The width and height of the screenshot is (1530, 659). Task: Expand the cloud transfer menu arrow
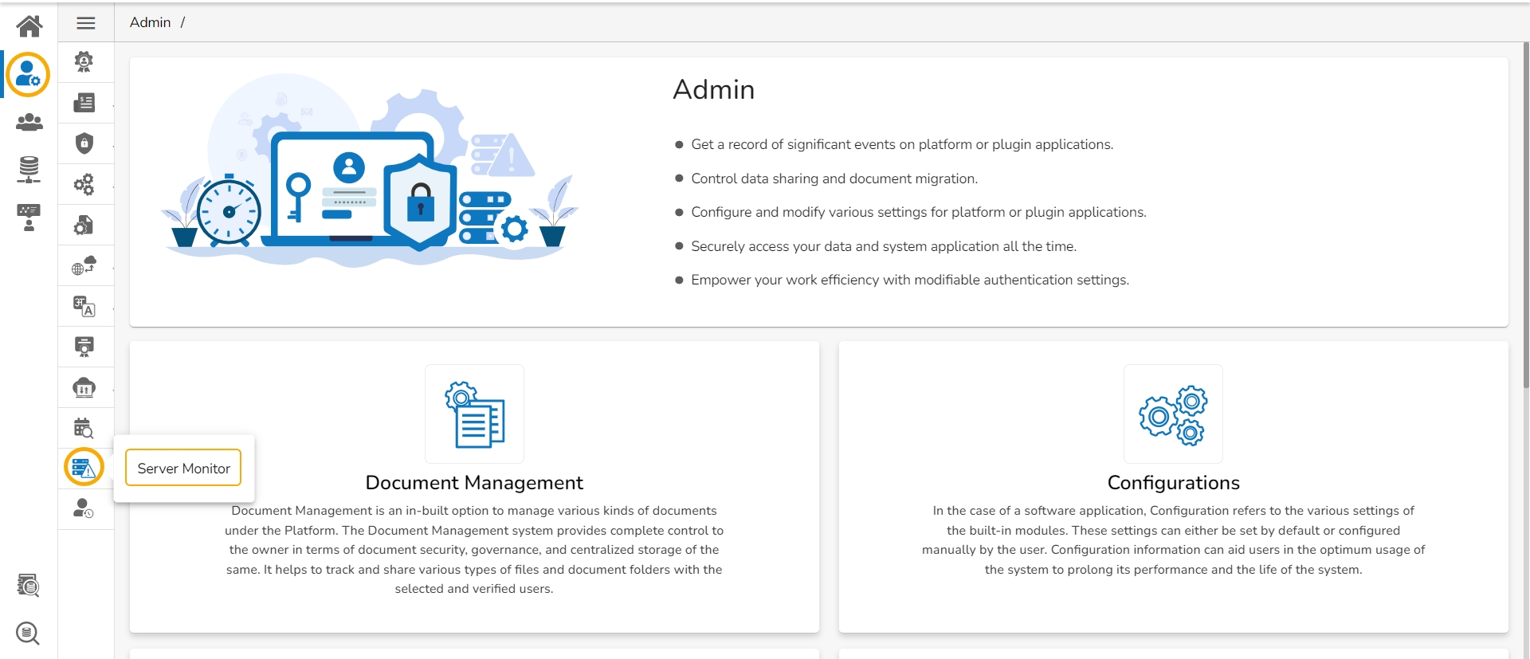coord(113,390)
